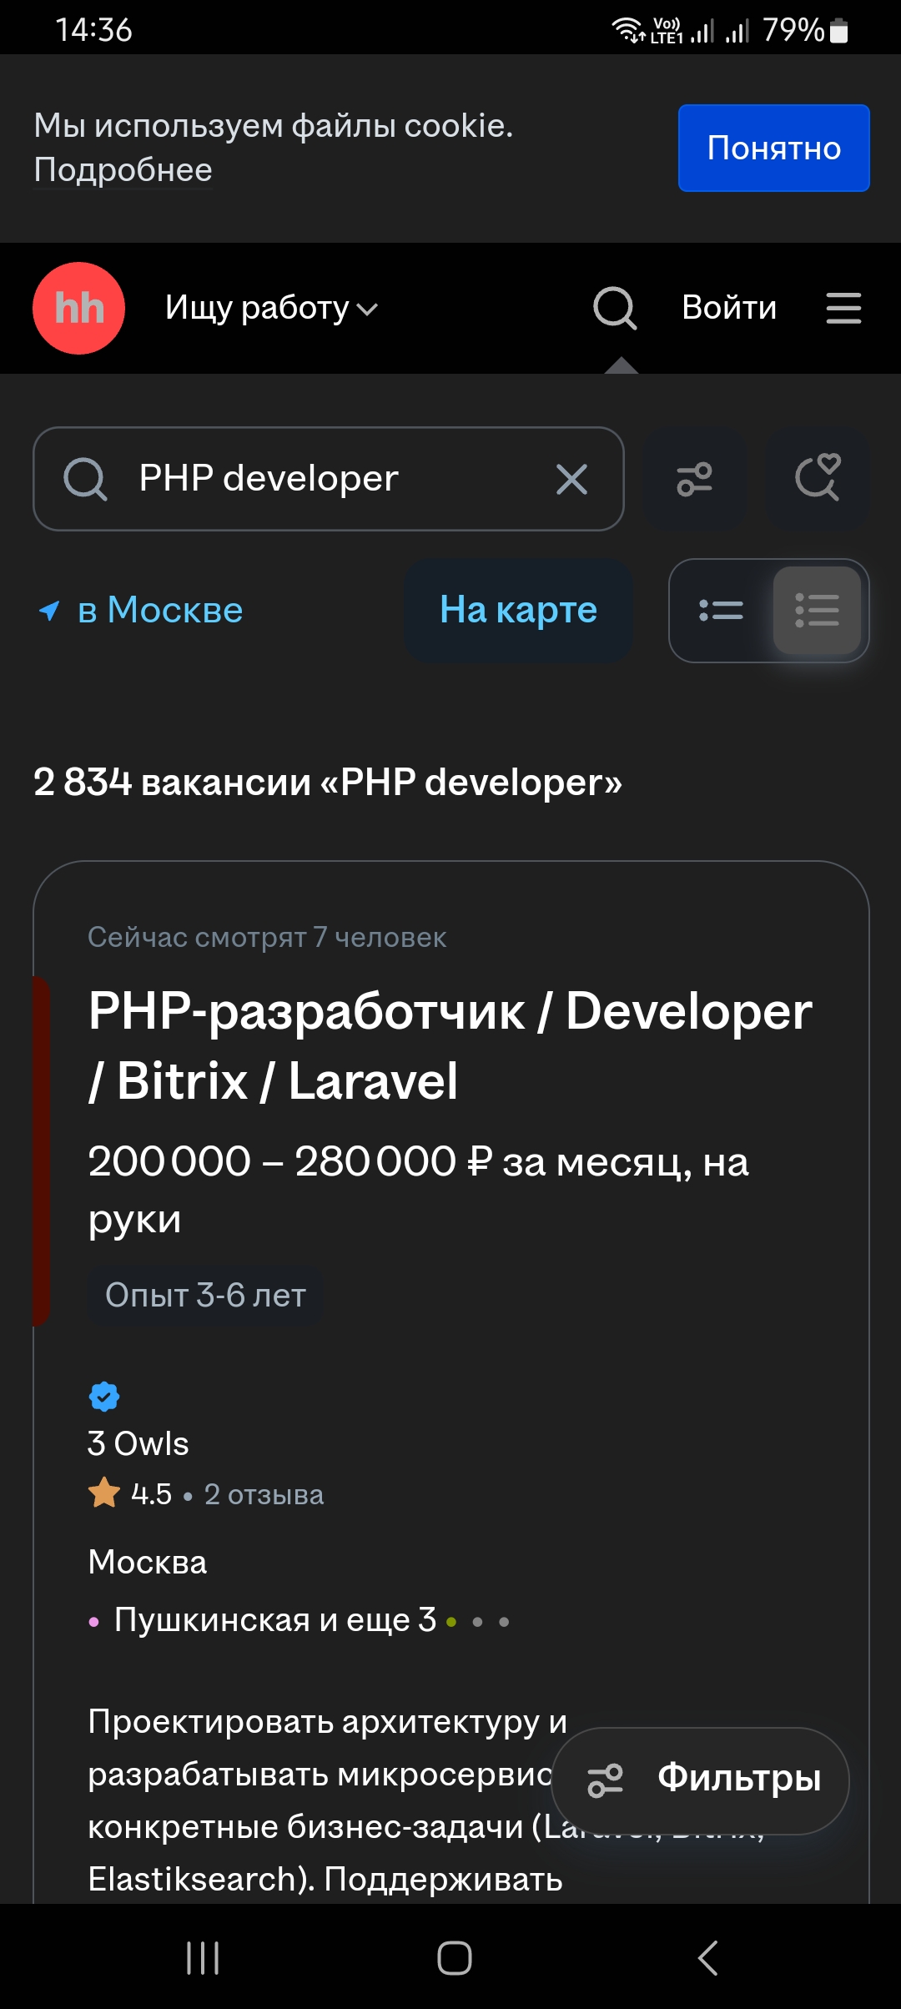This screenshot has width=901, height=2009.
Task: Clear the PHP developer search text
Action: 571,479
